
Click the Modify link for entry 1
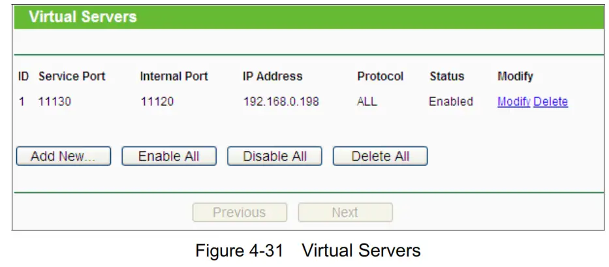[513, 102]
